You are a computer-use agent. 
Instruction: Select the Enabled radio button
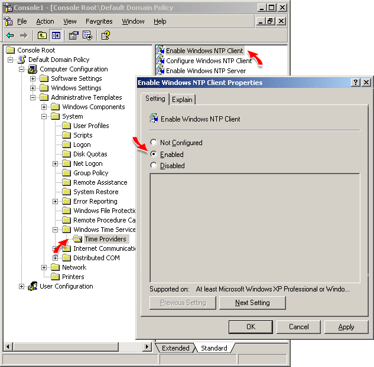point(154,154)
